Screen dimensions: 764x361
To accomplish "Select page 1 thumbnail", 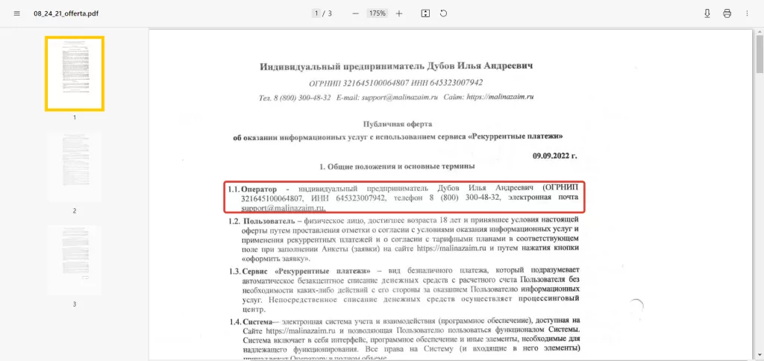I will coord(75,74).
